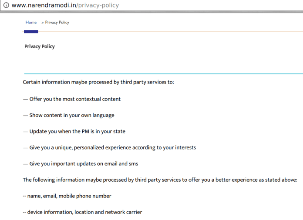
Task: Click the Privacy Policy breadcrumb item
Action: pyautogui.click(x=57, y=22)
